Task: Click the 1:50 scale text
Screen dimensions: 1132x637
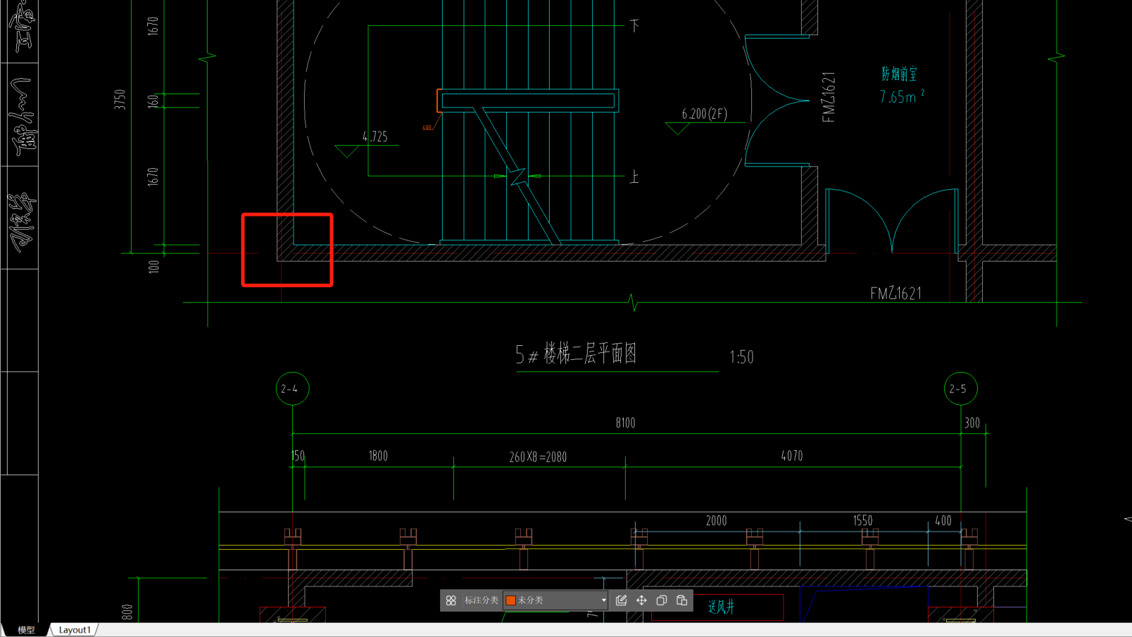Action: tap(741, 357)
